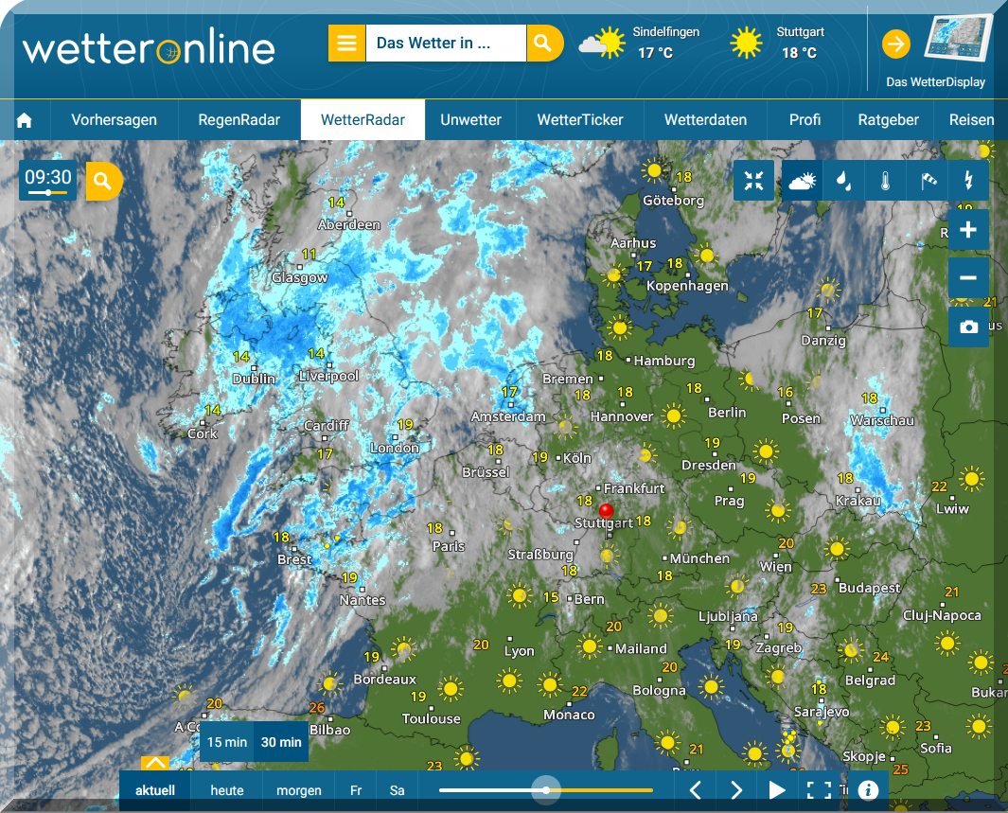Open the yellow hamburger menu
The image size is (1008, 813).
coord(346,43)
